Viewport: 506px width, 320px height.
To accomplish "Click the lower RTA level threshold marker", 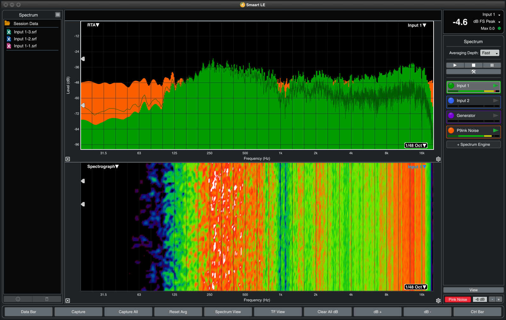I will click(x=83, y=105).
